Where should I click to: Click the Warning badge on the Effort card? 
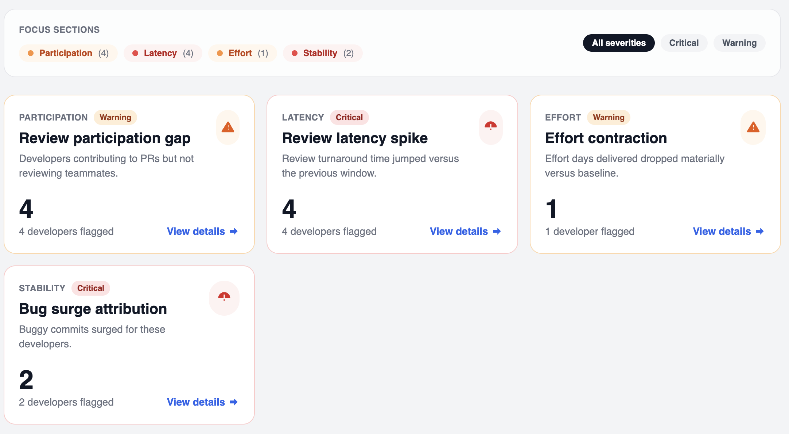pos(608,117)
